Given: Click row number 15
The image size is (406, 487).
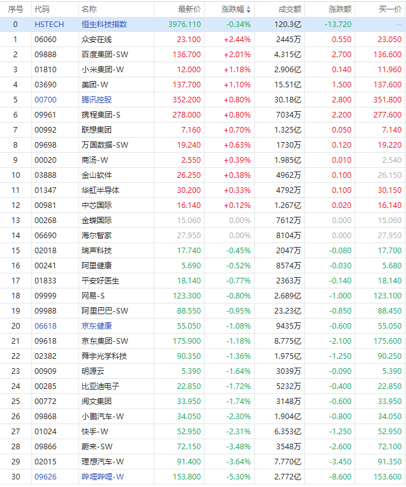Looking at the screenshot, I should click(16, 250).
